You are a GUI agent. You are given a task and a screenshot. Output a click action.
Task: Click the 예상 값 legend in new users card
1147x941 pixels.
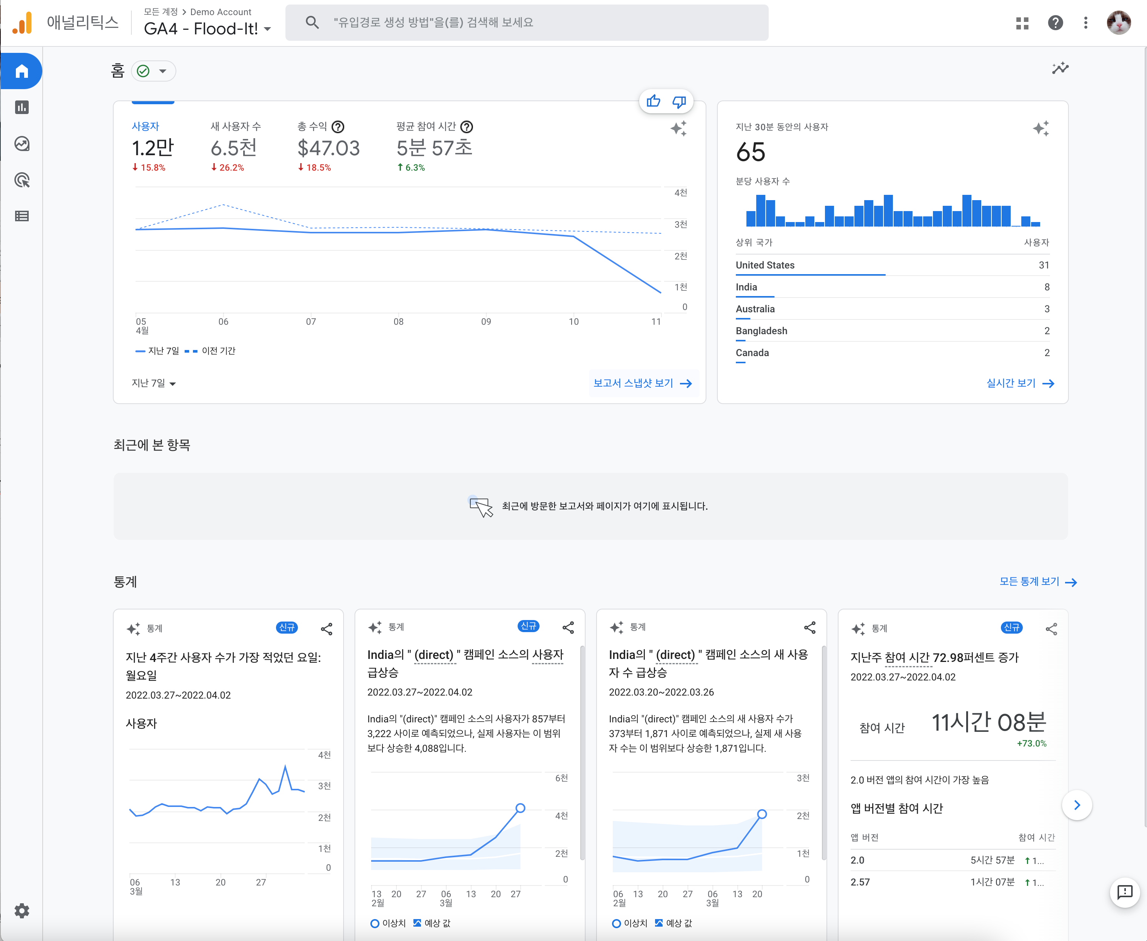point(674,923)
